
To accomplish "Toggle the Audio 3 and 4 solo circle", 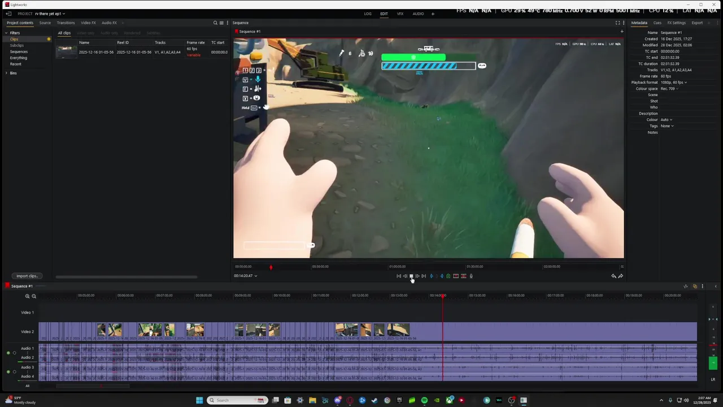I will [14, 372].
